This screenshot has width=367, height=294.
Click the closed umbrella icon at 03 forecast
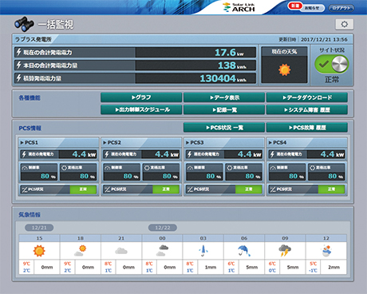point(203,251)
